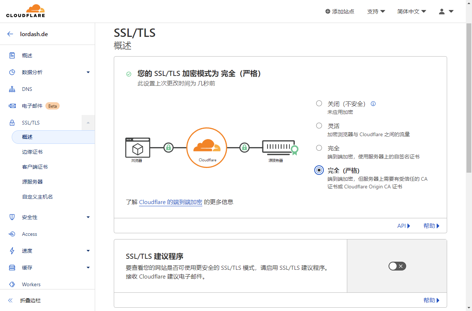The height and width of the screenshot is (311, 472).
Task: Expand API panel in encryption mode card
Action: click(x=404, y=226)
